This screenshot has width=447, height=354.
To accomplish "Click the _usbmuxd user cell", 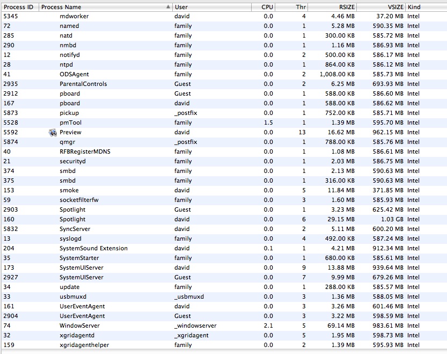I will click(x=189, y=297).
